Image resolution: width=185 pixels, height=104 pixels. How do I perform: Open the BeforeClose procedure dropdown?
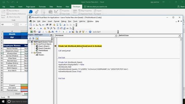pos(180,36)
